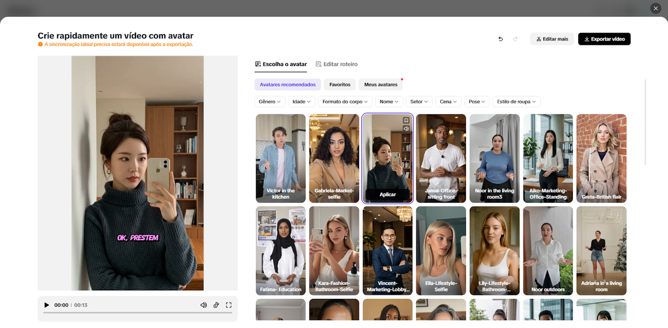Mute the preview player volume
Viewport: 668px width, 328px height.
204,305
